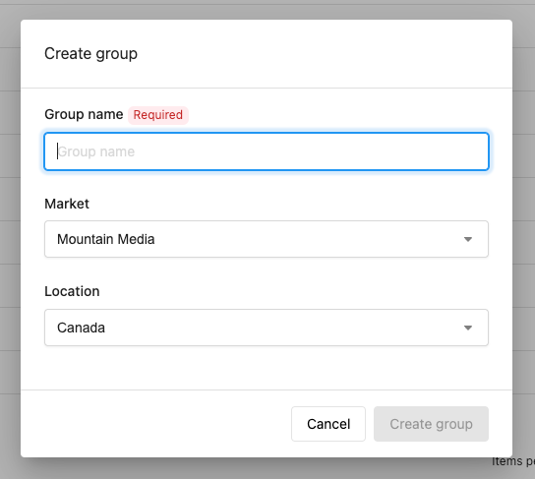Click the red Required badge

tap(158, 115)
